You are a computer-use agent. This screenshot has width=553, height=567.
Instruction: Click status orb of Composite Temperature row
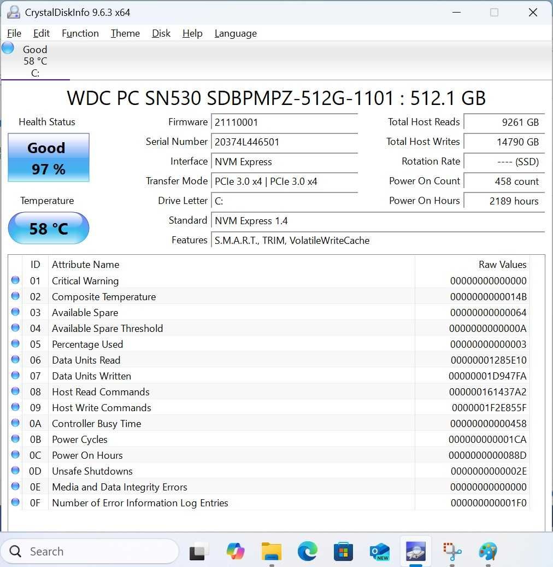point(15,296)
